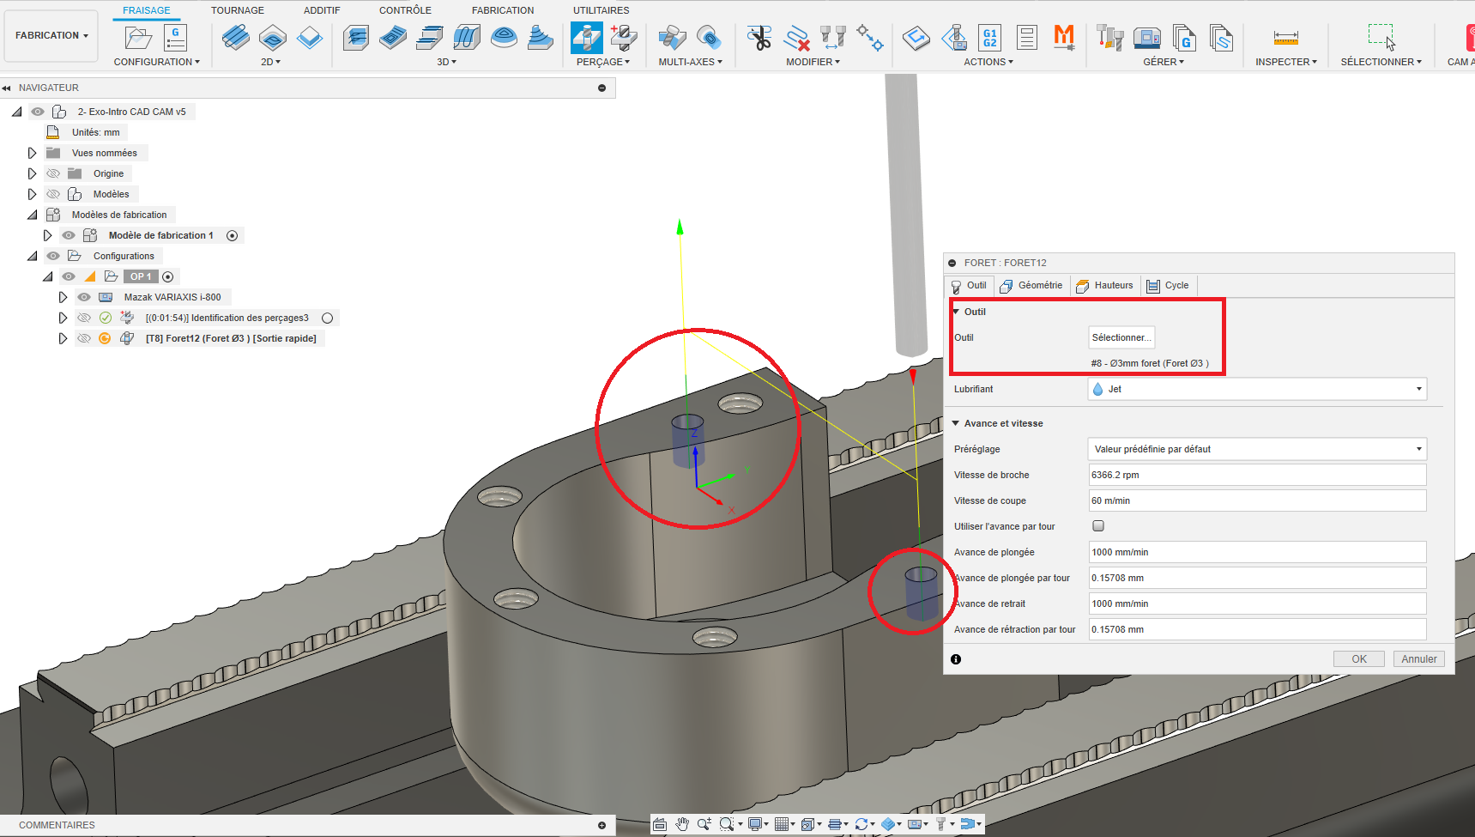Expand the Vues nommées tree node

tap(33, 153)
